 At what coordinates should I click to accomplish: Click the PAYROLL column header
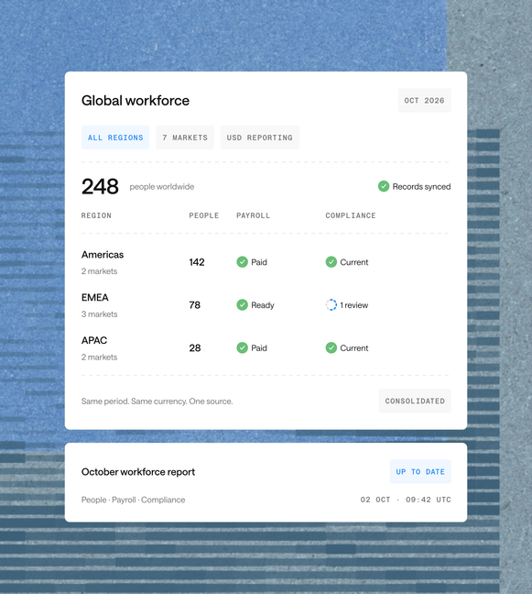pos(253,215)
